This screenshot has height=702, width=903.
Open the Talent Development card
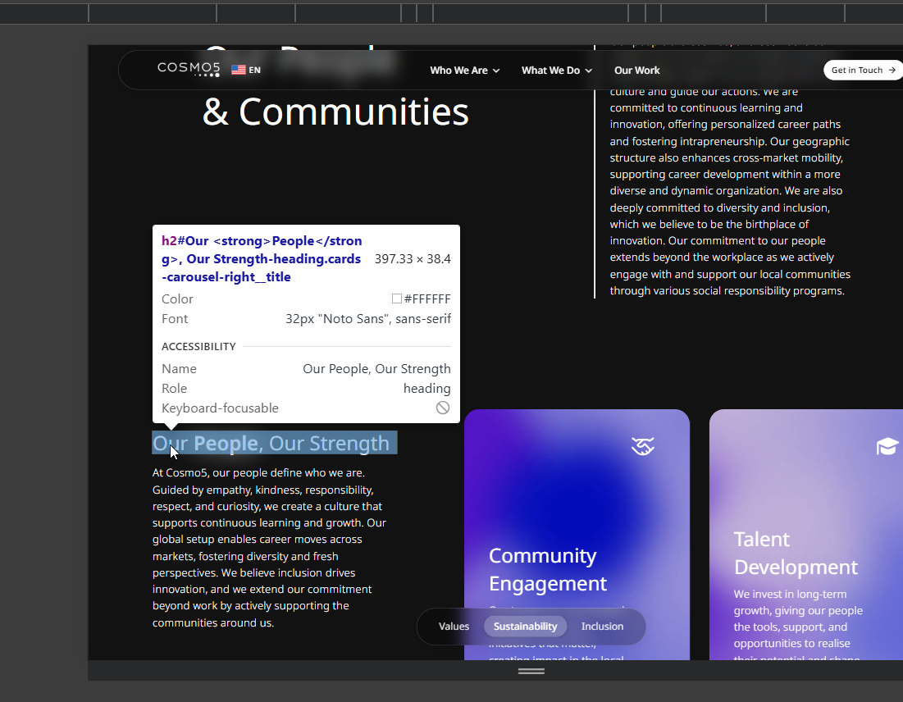click(x=806, y=535)
